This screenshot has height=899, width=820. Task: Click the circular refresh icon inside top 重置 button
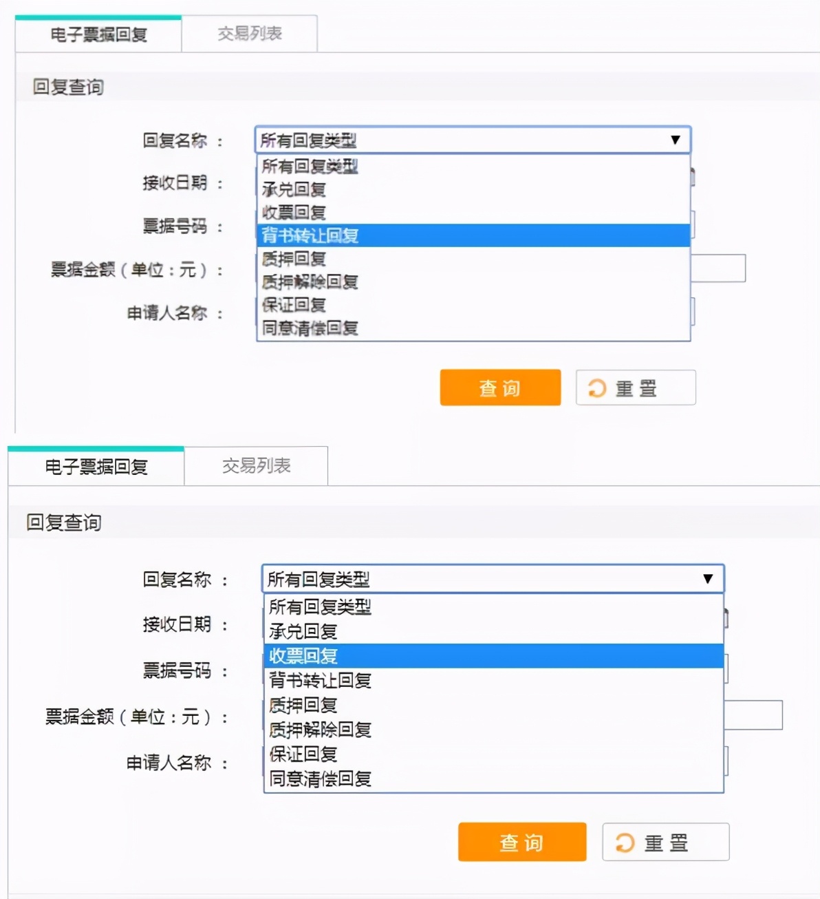click(x=598, y=388)
